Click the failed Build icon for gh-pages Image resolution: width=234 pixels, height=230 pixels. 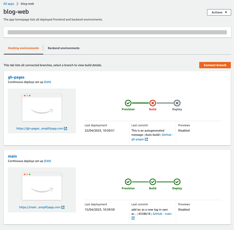(x=153, y=103)
